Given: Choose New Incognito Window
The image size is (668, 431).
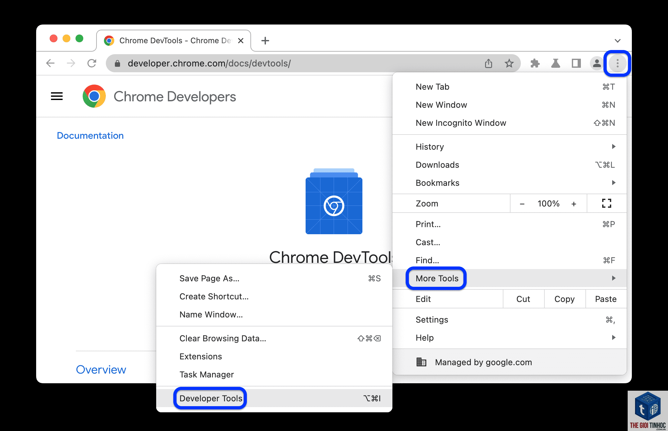Looking at the screenshot, I should pos(510,123).
